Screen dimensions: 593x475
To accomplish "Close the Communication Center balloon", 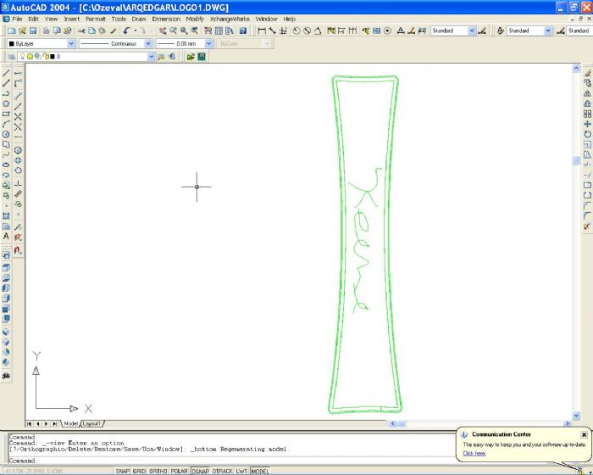I will [x=584, y=434].
